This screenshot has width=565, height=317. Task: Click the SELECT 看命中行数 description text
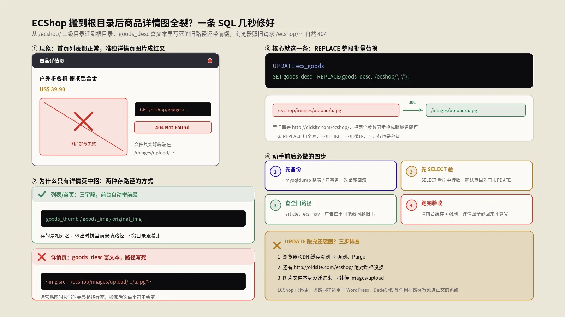(466, 180)
